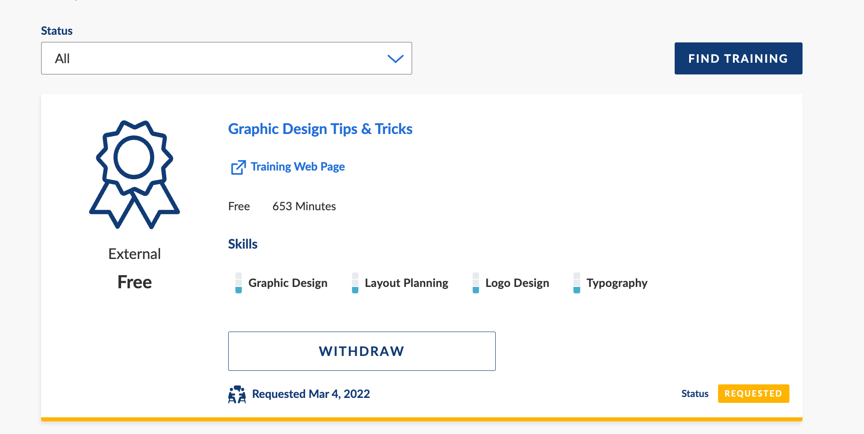This screenshot has height=434, width=864.
Task: Open the Training Web Page link
Action: pos(297,167)
